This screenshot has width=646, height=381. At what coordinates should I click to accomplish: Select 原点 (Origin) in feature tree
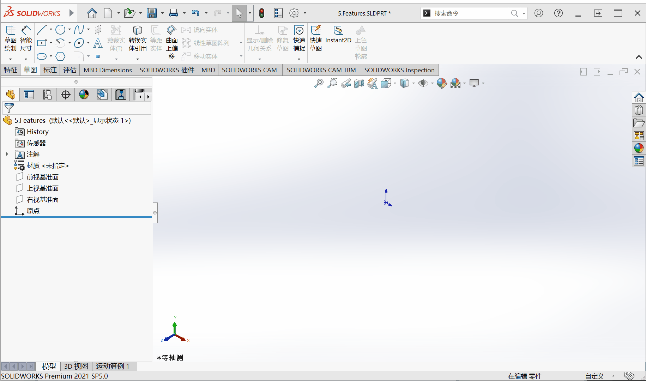pos(33,211)
